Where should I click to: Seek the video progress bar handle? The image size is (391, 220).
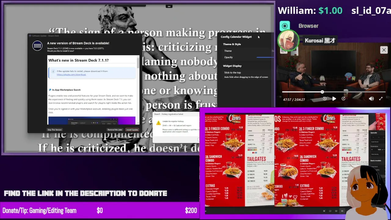[322, 92]
